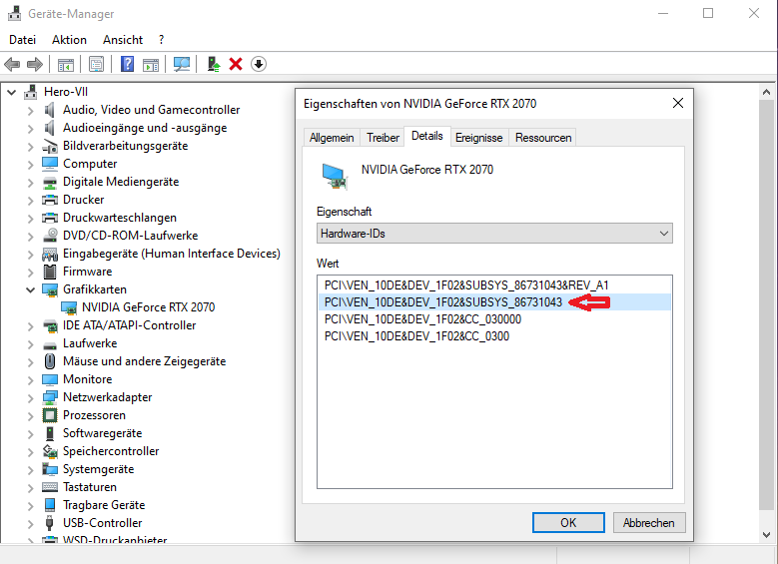The height and width of the screenshot is (564, 778).
Task: Collapse the Hero-VII root node
Action: 11,92
